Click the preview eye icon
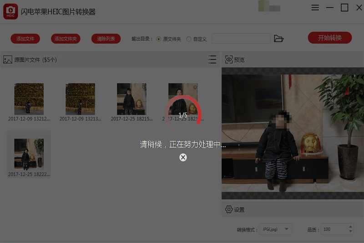Screen dimensions: 364x243 pyautogui.click(x=229, y=60)
